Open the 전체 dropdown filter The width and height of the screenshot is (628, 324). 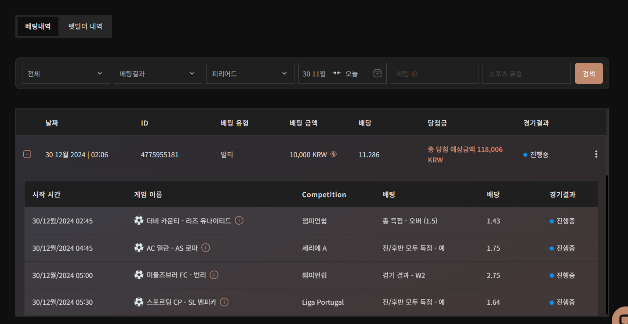coord(66,73)
